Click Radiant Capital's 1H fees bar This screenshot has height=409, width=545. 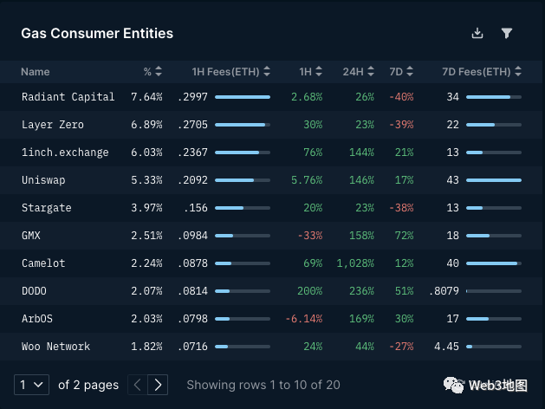click(243, 97)
